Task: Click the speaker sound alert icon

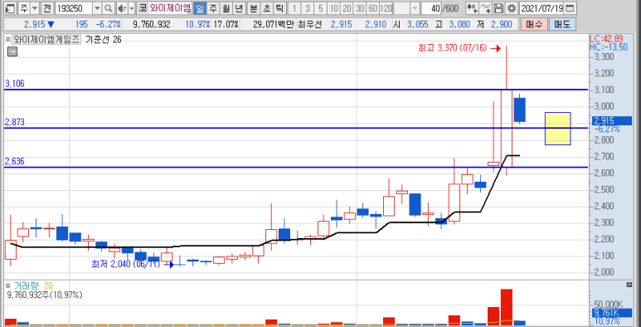Action: coord(121,7)
